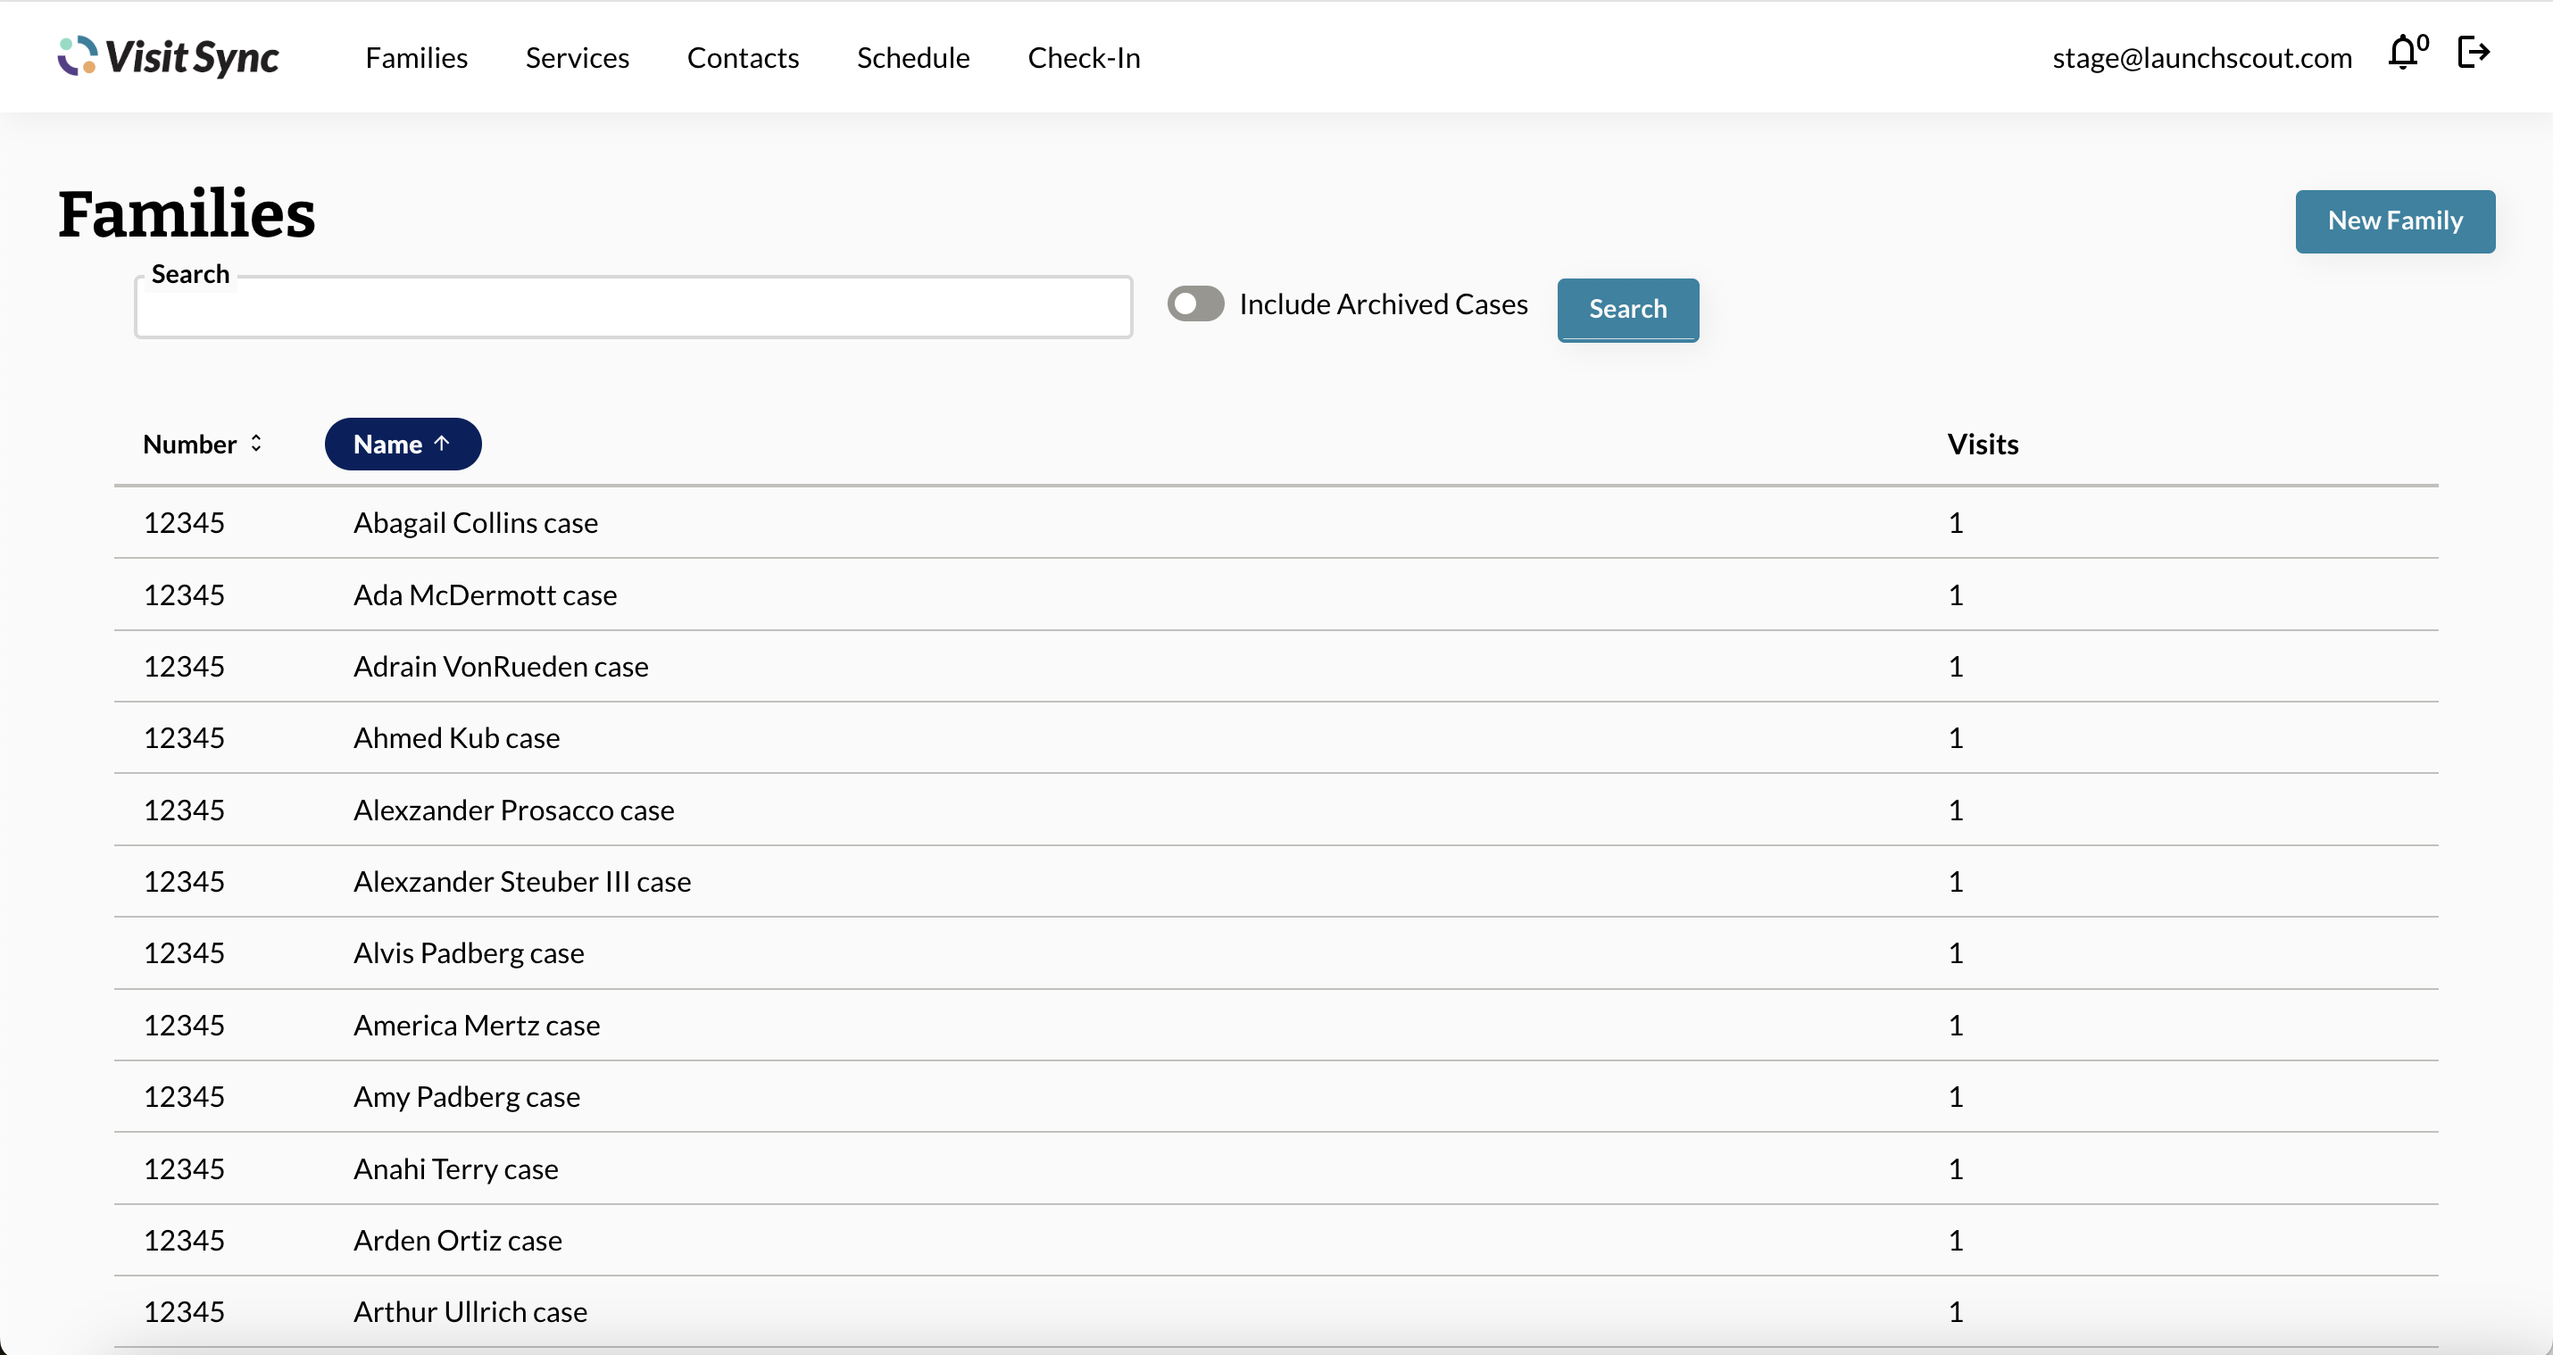2553x1355 pixels.
Task: Go to the Services menu item
Action: (x=577, y=57)
